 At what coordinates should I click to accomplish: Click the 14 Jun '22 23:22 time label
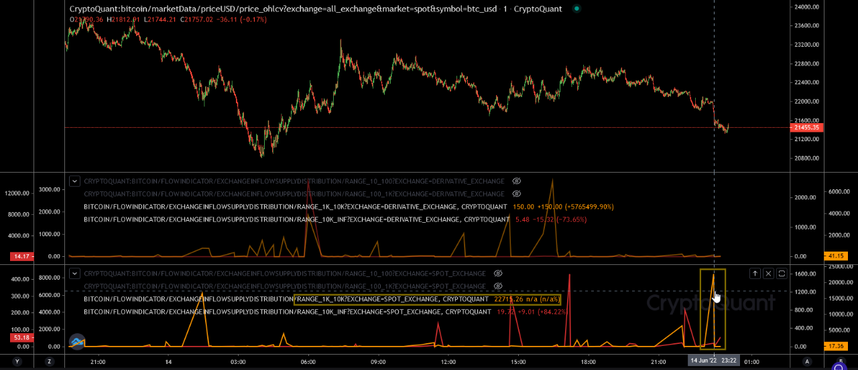point(713,361)
